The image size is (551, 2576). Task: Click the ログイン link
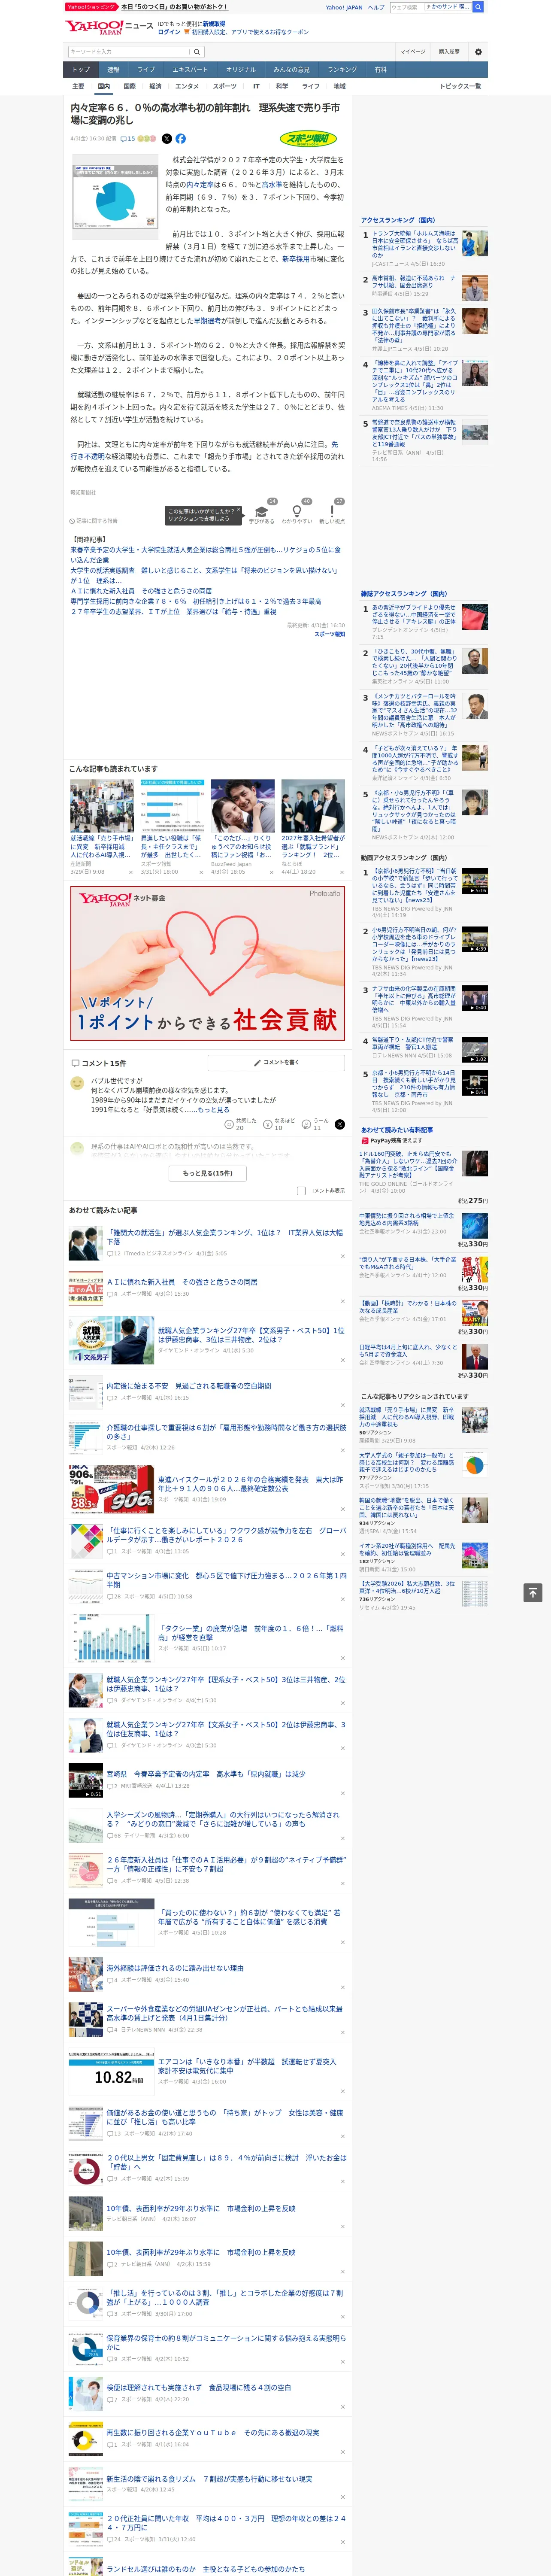click(169, 32)
